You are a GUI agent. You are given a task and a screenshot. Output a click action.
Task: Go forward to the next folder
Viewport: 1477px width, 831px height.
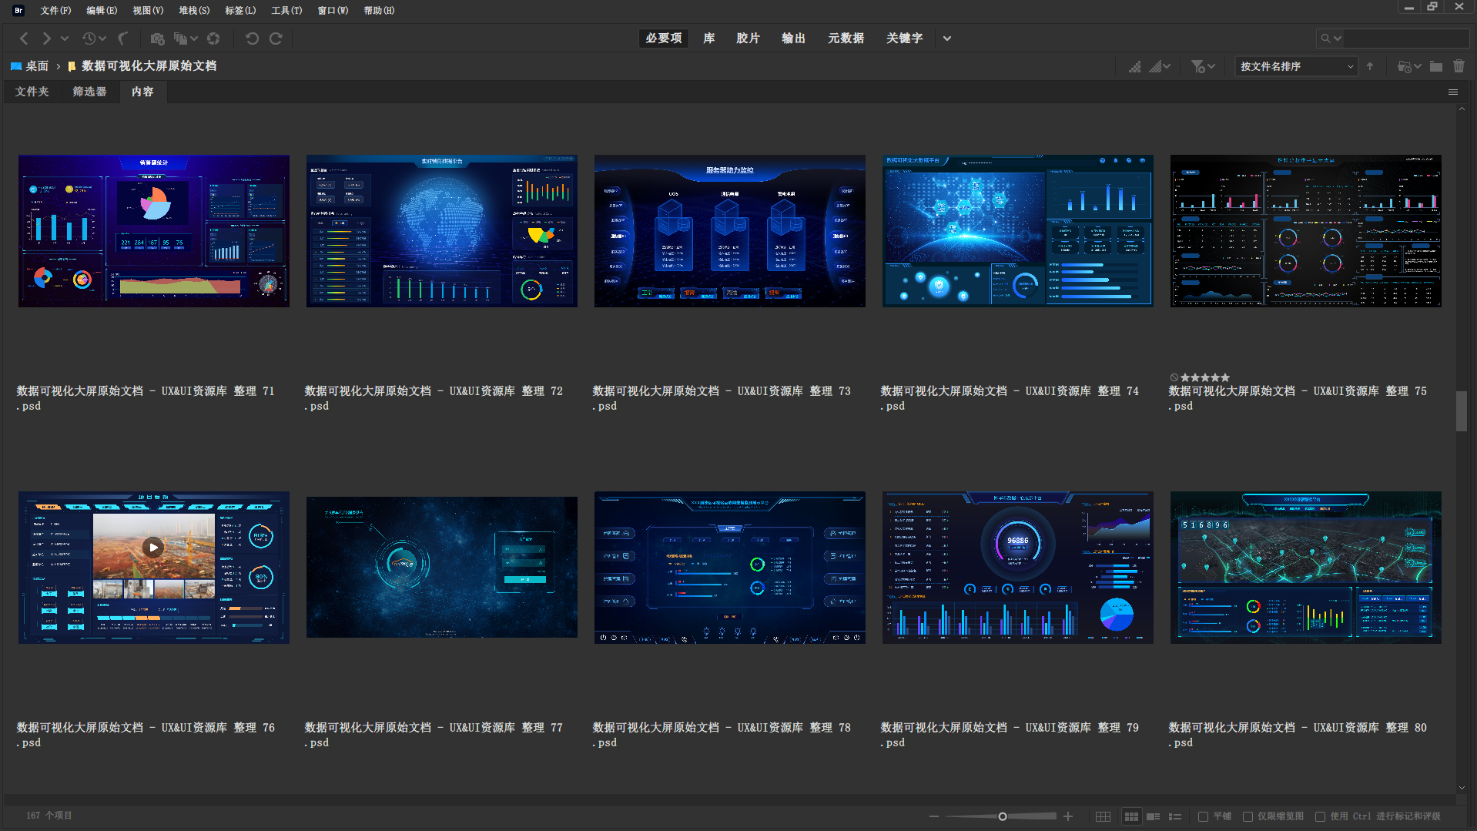(x=47, y=39)
